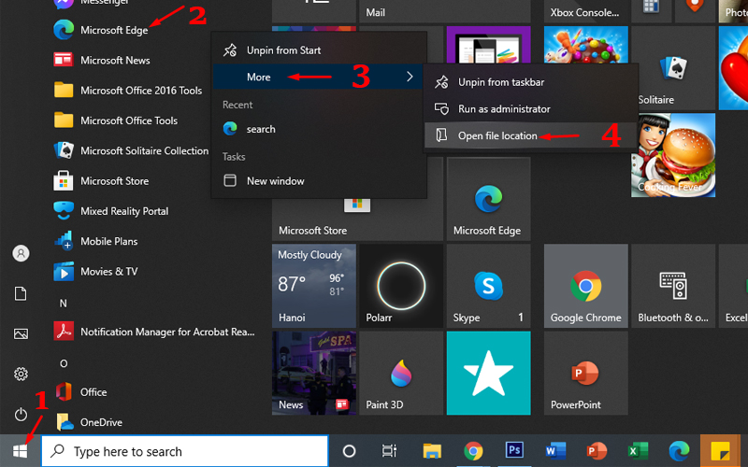Open the Microsoft Edge tile
This screenshot has width=748, height=467.
[x=488, y=199]
